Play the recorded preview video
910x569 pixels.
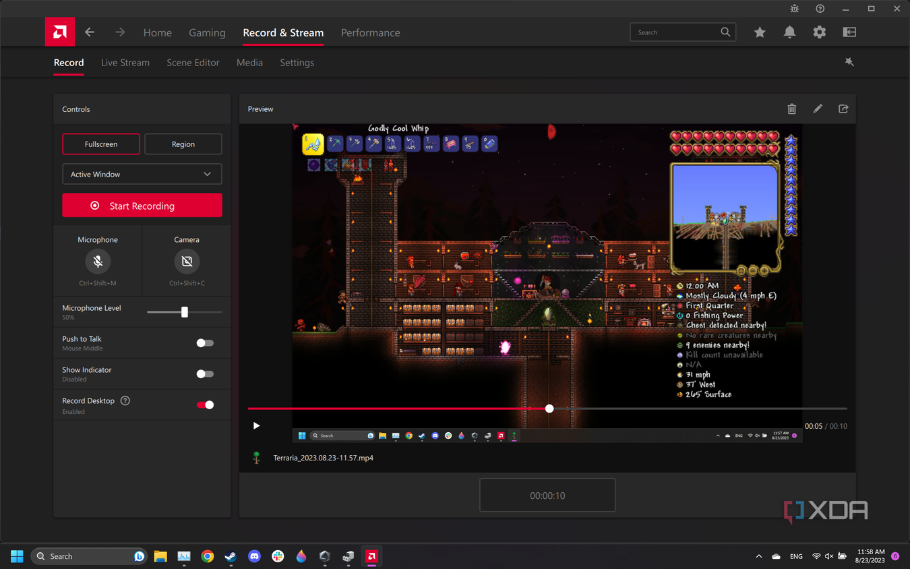click(x=256, y=426)
